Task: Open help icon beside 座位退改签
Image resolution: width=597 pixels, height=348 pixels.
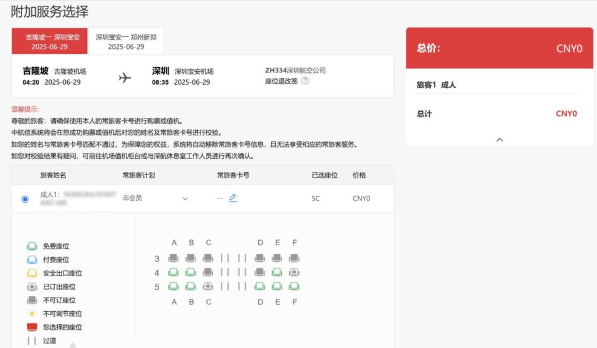Action: [305, 81]
